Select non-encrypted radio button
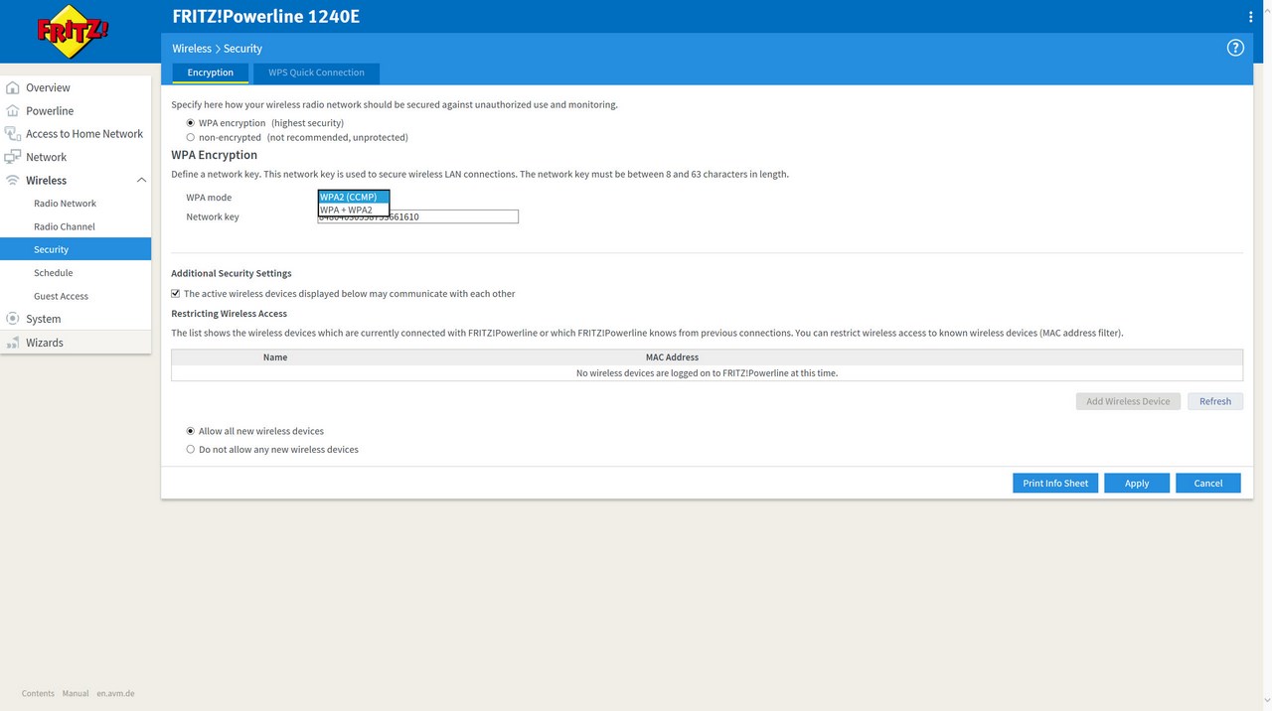 (191, 137)
